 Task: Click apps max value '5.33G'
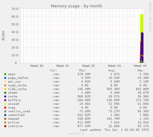[x=144, y=74]
